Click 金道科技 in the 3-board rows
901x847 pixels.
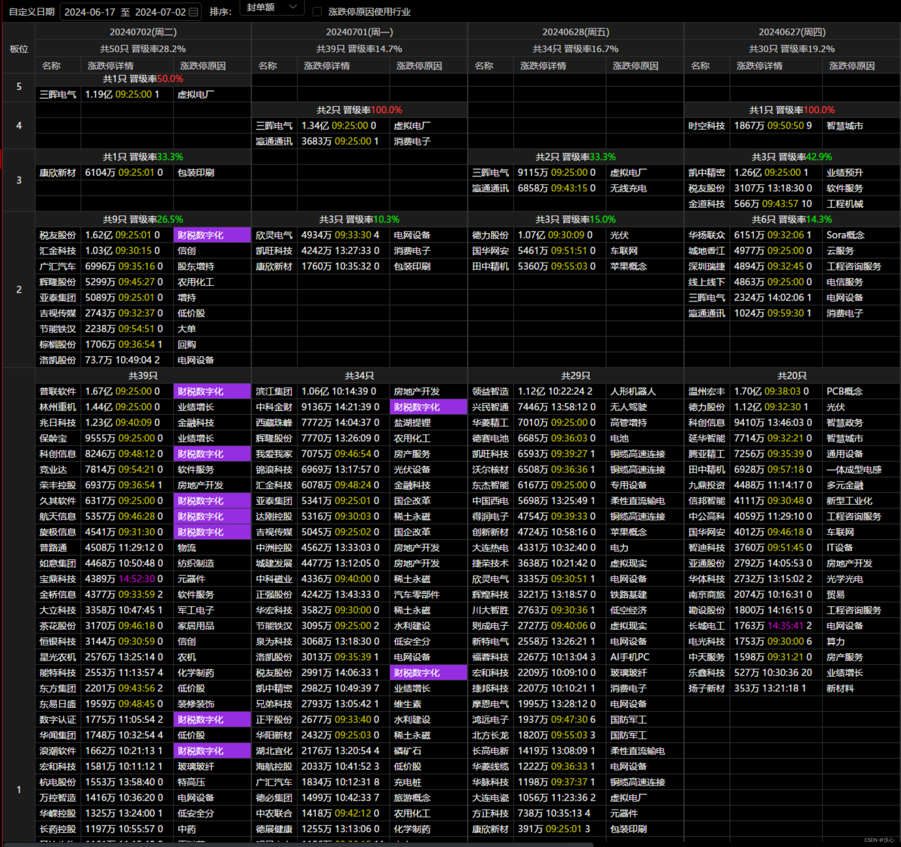coord(707,204)
